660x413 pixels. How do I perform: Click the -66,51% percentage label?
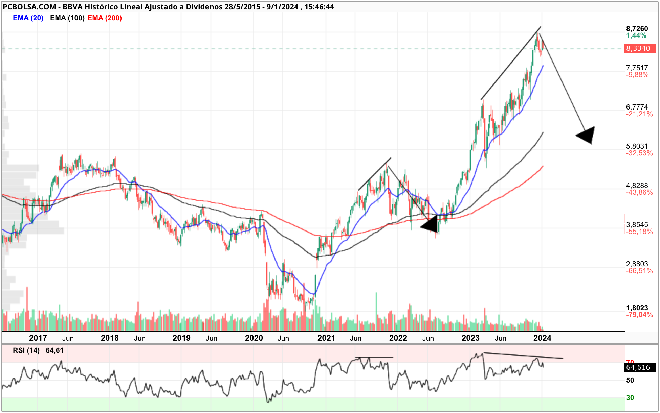point(639,271)
